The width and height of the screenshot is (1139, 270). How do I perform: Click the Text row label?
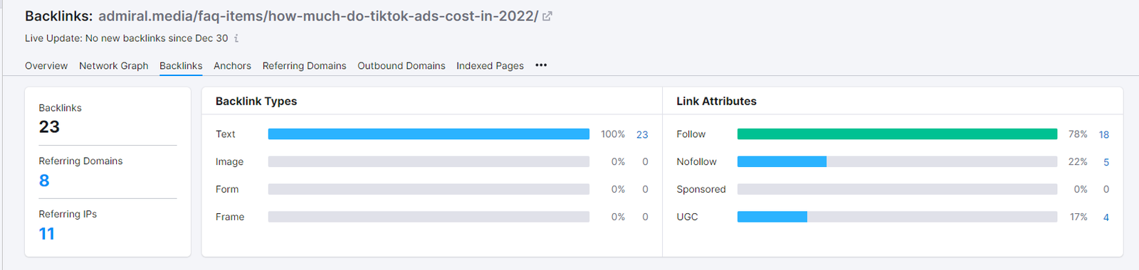coord(226,134)
